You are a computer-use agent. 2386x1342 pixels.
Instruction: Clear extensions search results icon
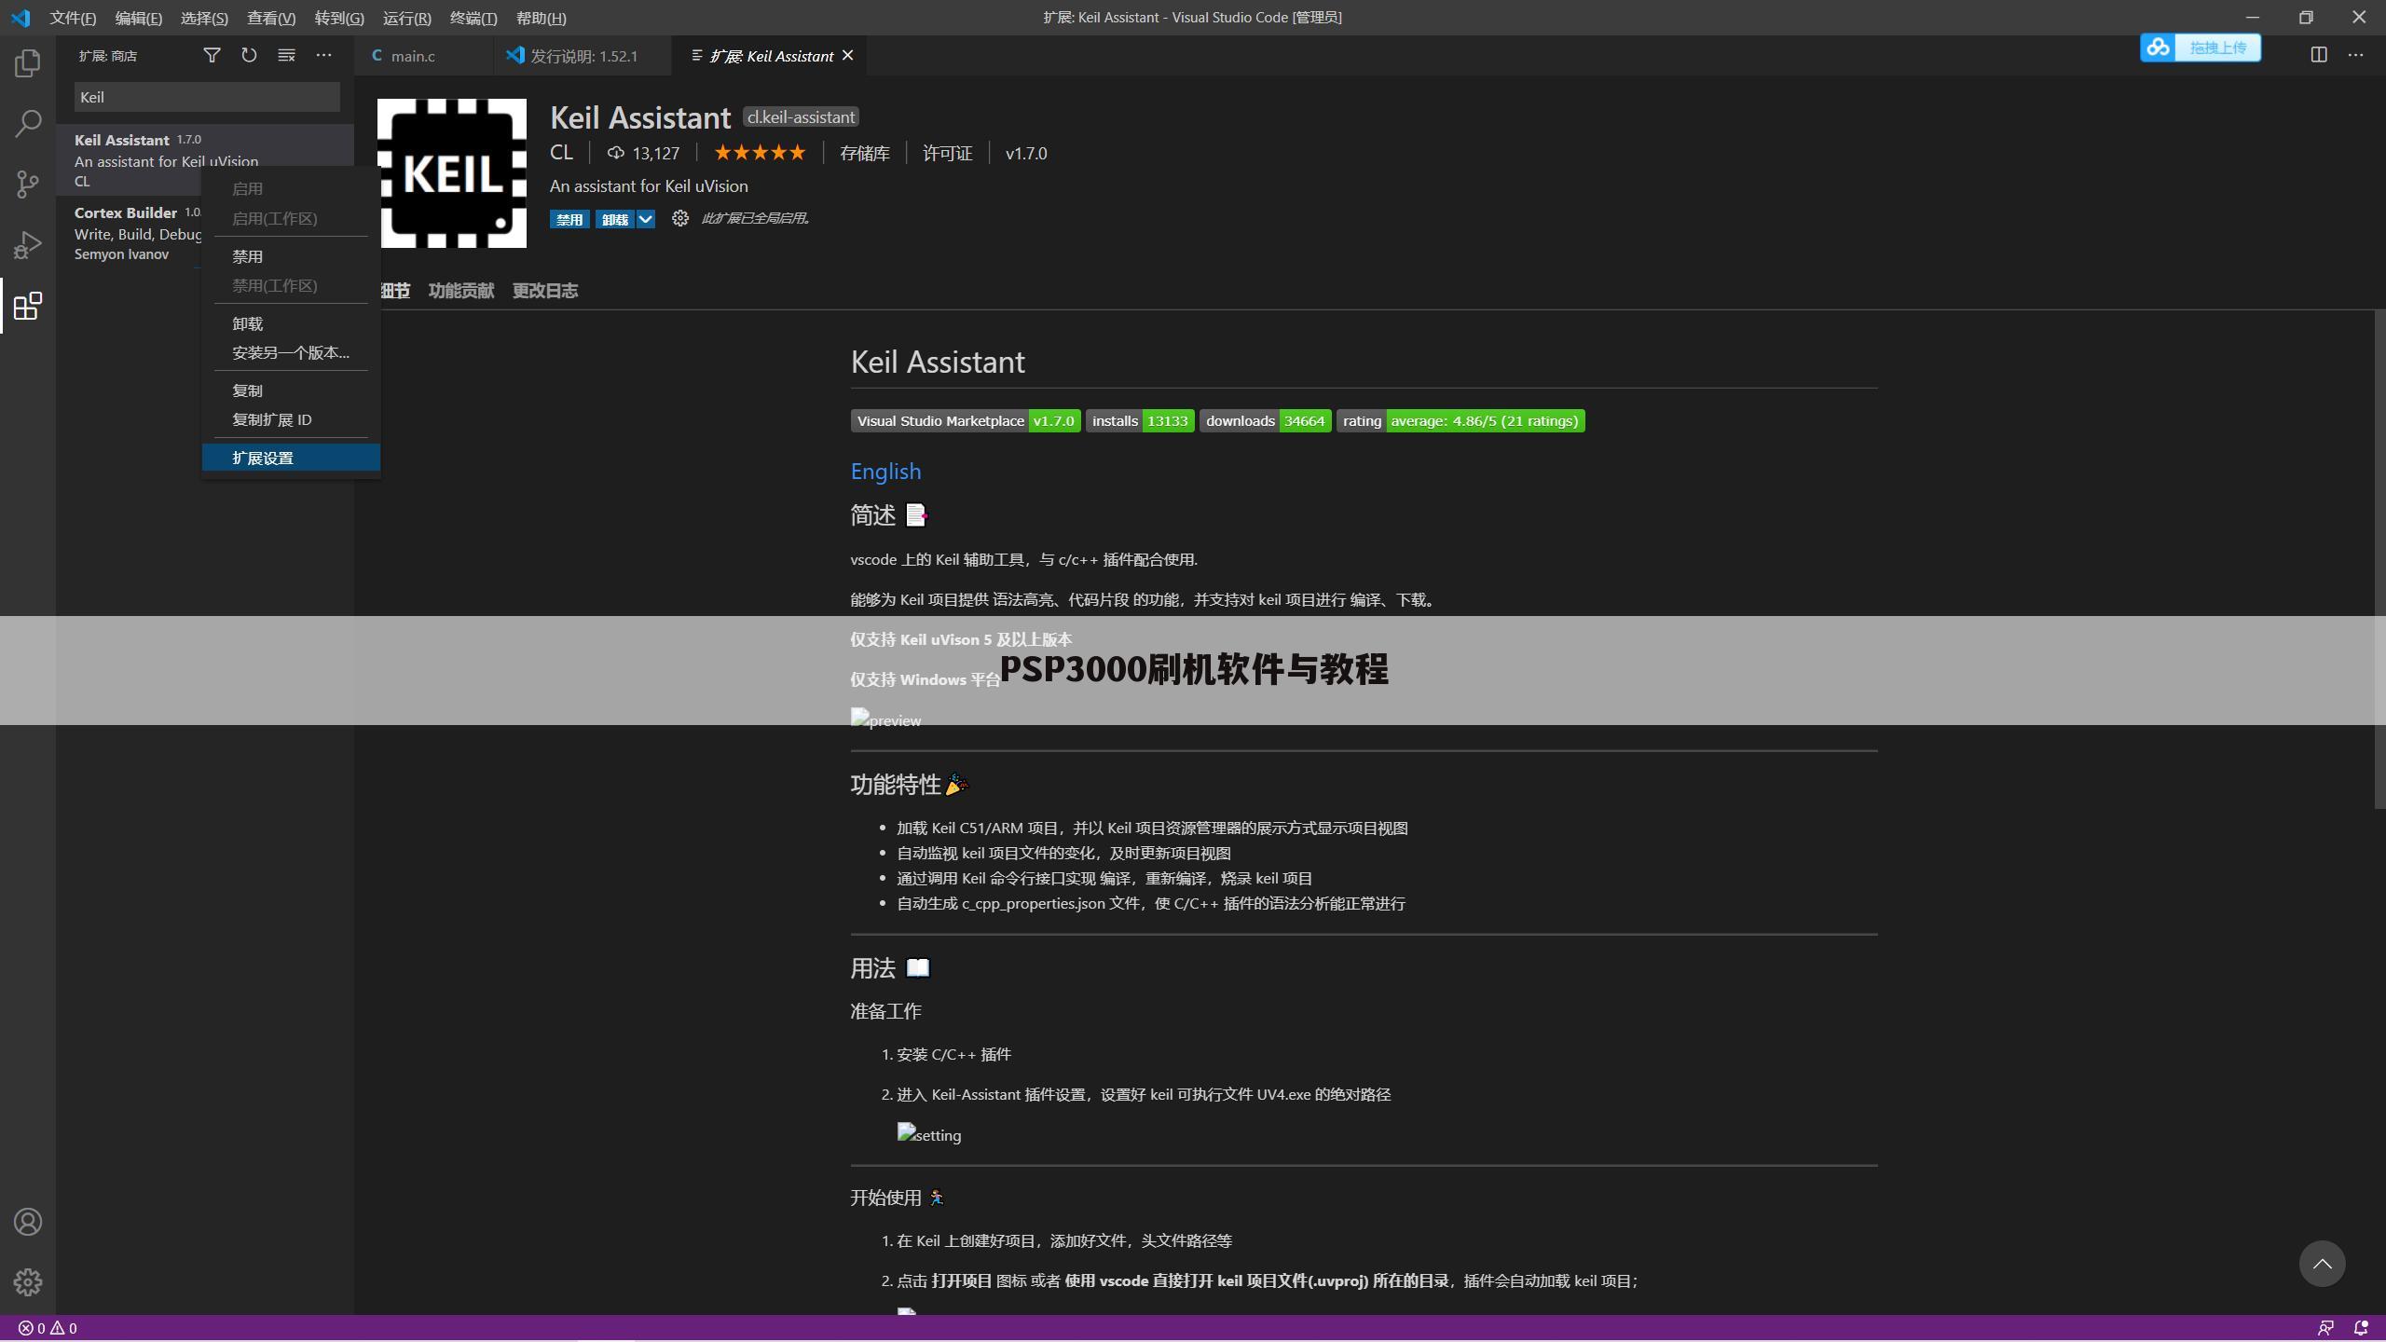click(x=286, y=56)
